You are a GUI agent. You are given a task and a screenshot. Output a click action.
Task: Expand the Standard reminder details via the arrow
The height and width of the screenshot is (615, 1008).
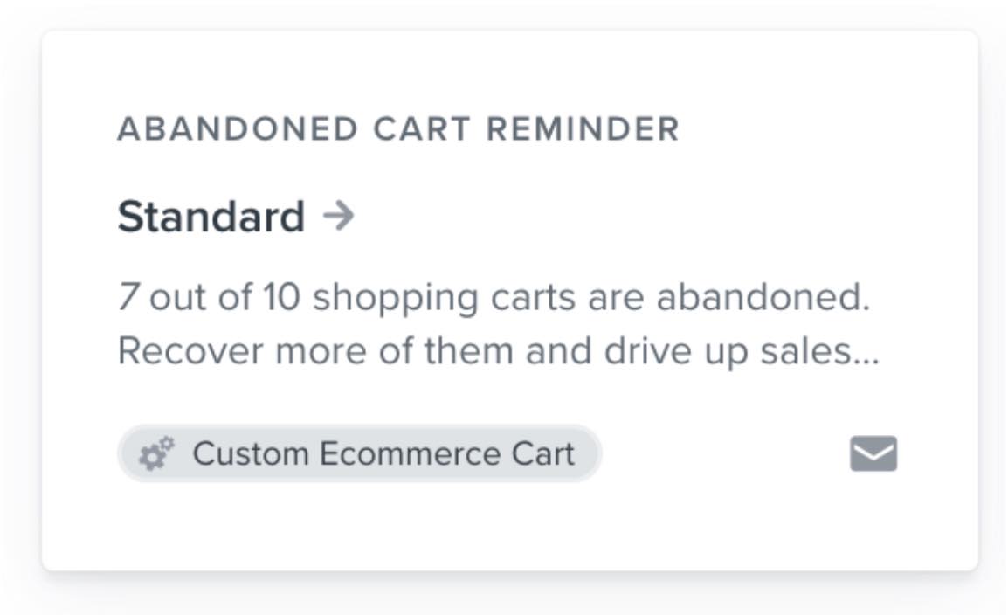[x=339, y=215]
